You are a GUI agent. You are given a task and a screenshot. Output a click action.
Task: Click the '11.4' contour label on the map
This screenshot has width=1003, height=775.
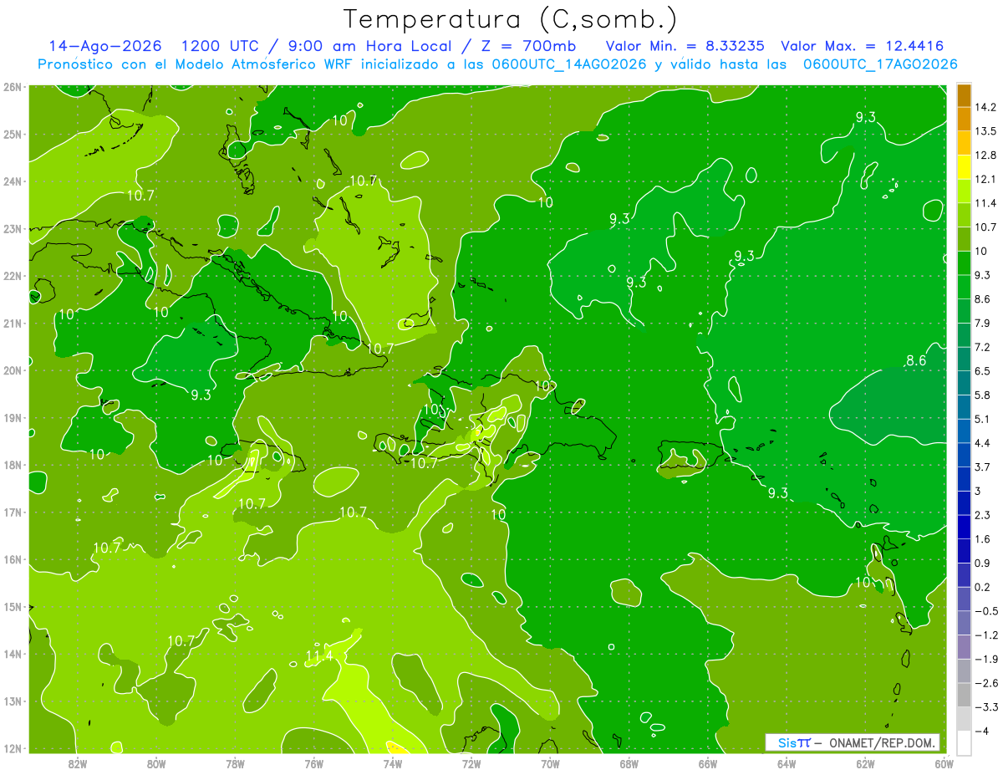[318, 655]
